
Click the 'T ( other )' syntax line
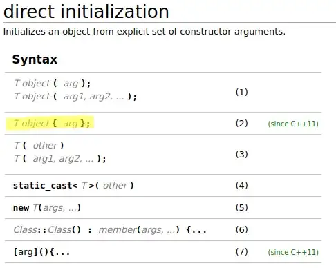coord(39,146)
